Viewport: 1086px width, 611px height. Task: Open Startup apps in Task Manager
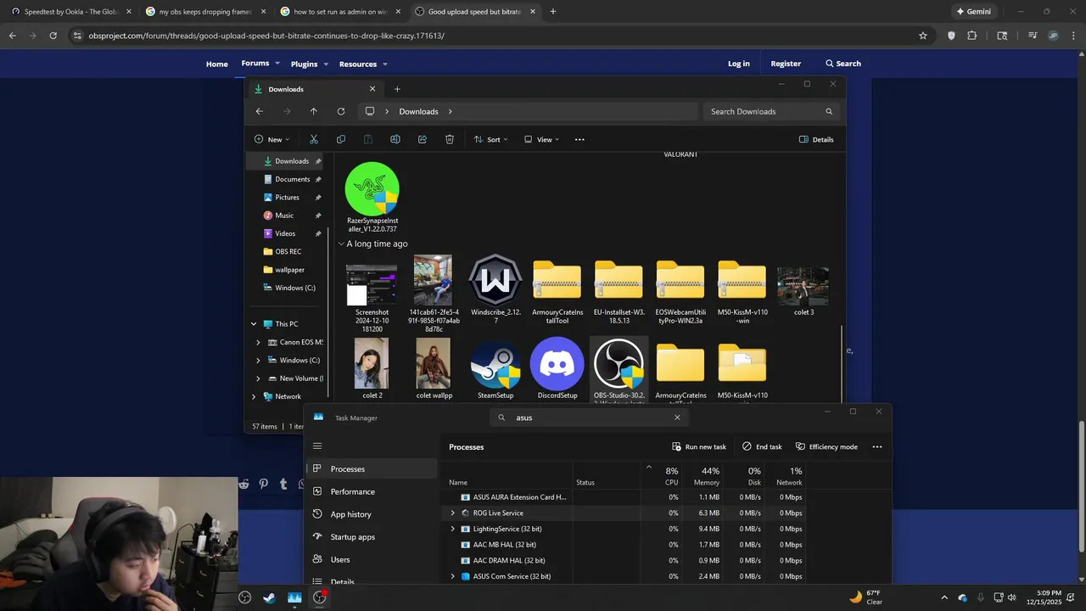tap(371, 537)
